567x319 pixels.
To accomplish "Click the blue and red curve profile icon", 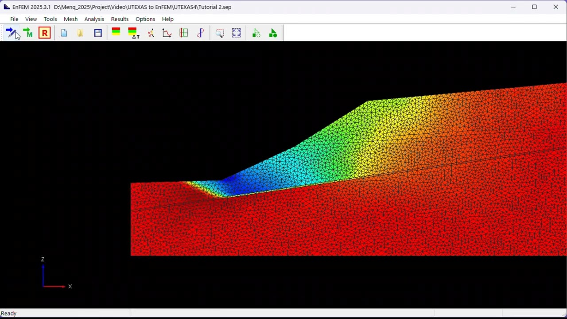I will pyautogui.click(x=201, y=33).
